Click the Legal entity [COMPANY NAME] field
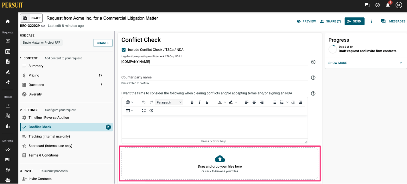This screenshot has width=407, height=184. click(x=215, y=62)
